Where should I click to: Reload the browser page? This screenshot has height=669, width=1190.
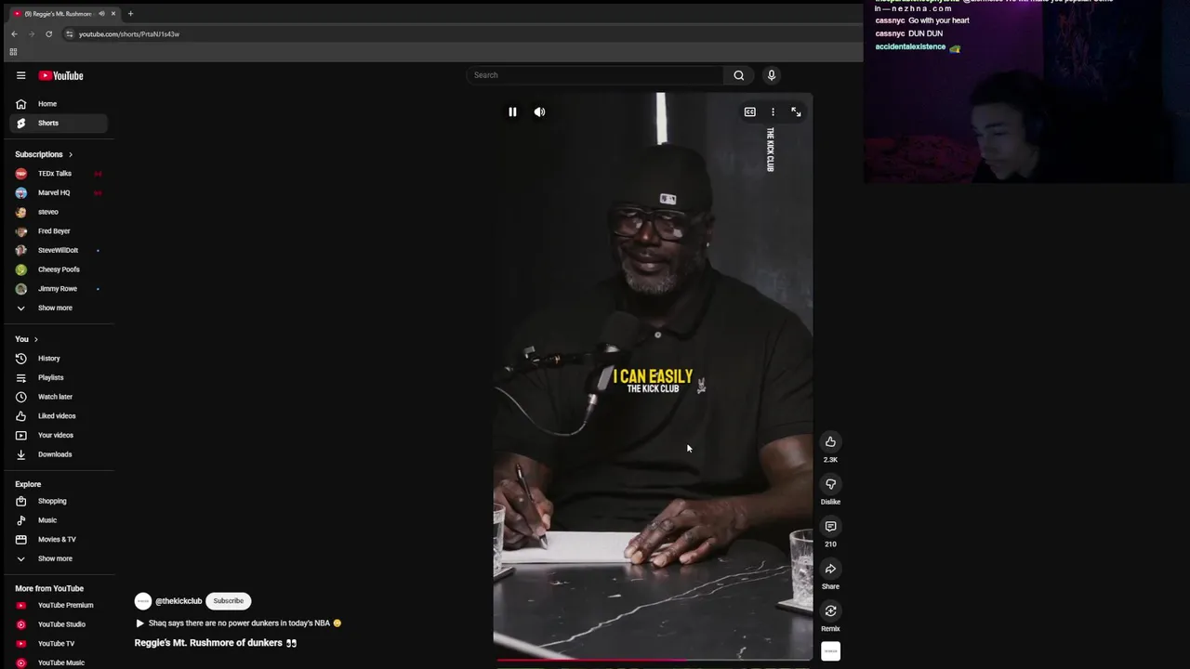[x=48, y=33]
